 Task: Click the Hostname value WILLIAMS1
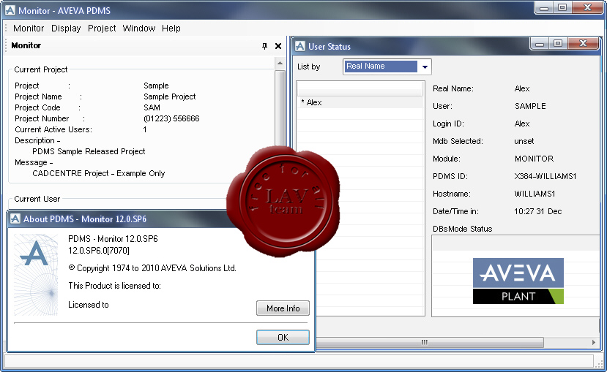pyautogui.click(x=535, y=194)
